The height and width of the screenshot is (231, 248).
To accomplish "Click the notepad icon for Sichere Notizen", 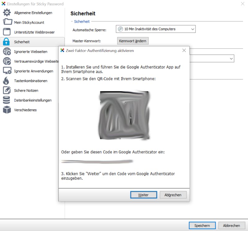I will [7, 90].
